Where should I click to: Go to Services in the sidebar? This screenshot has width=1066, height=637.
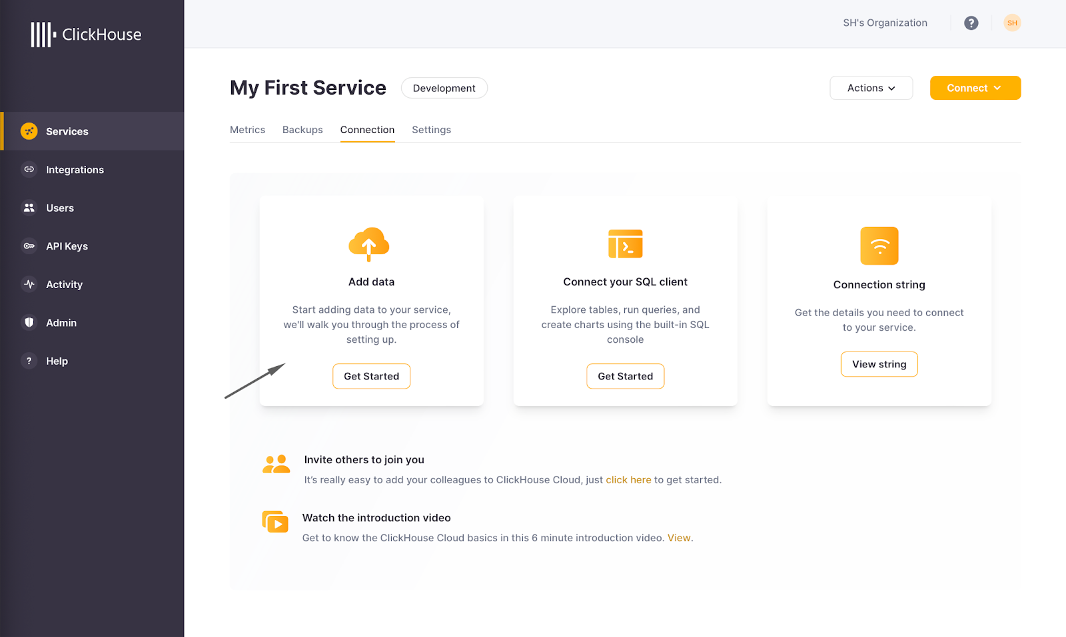(93, 131)
